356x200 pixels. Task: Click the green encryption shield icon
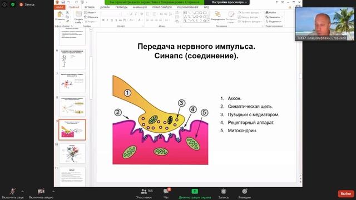click(x=13, y=4)
